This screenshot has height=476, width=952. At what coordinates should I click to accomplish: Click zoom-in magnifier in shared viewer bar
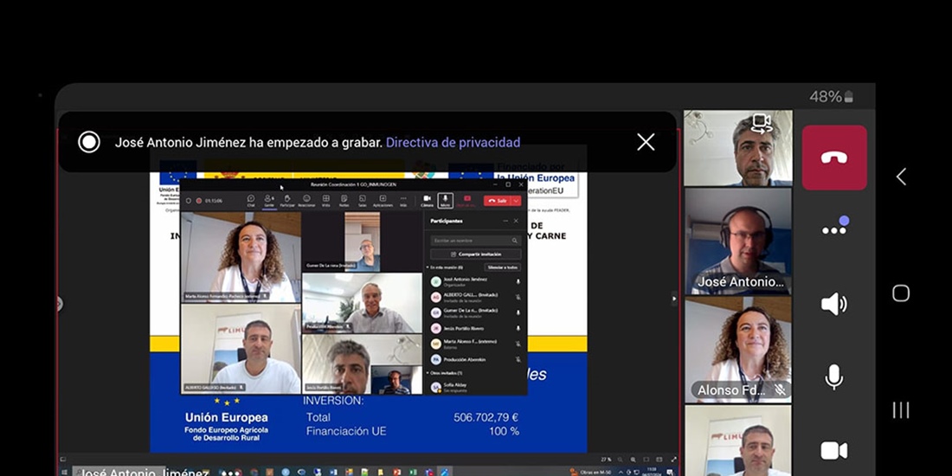634,460
